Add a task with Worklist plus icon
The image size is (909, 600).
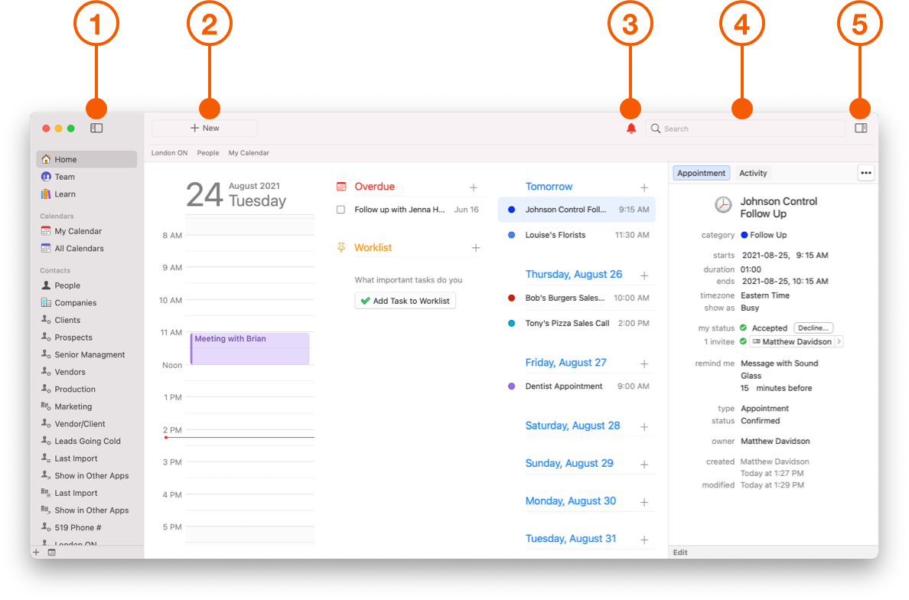click(x=476, y=248)
